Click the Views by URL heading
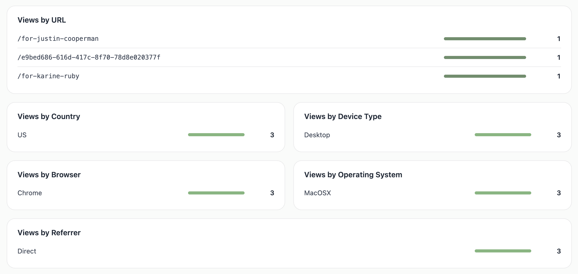Screen dimensions: 578x274 click(42, 20)
